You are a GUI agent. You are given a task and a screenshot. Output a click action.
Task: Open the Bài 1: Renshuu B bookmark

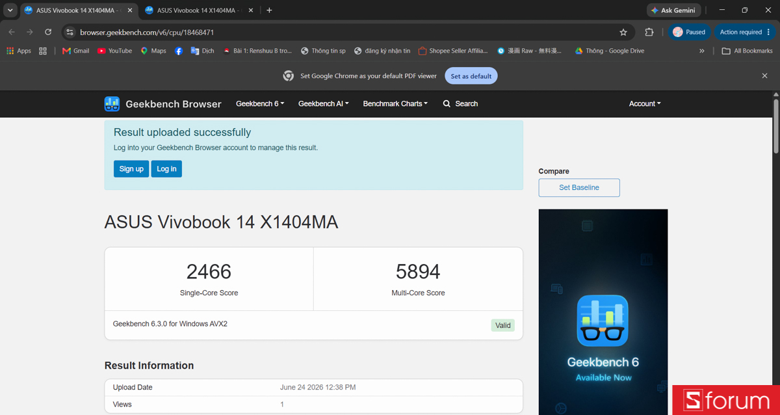click(x=257, y=51)
